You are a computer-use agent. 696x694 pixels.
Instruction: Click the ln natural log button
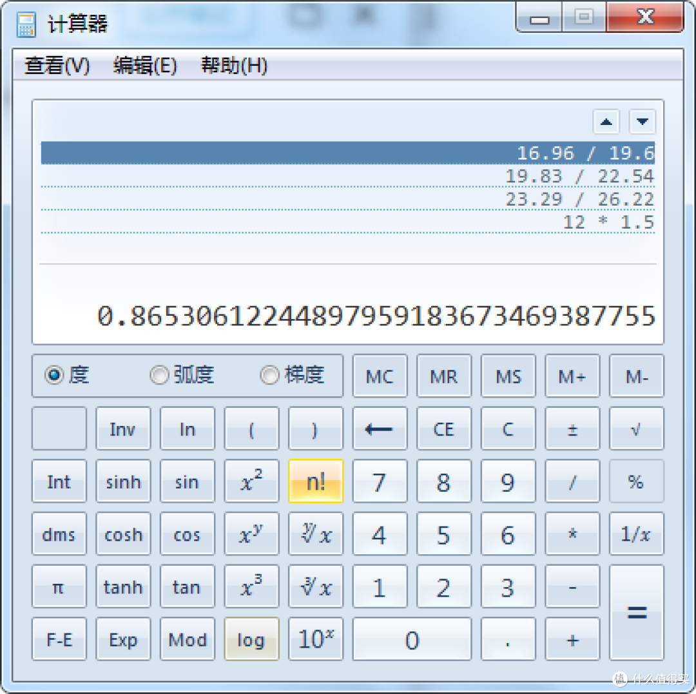click(x=188, y=429)
